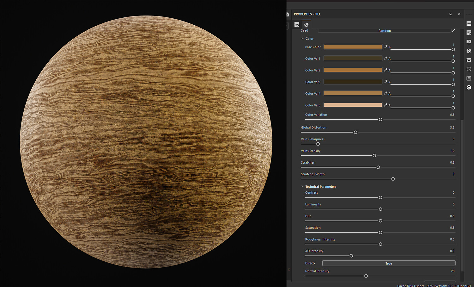Viewport: 474px width, 287px height.
Task: Toggle the Seed Random button
Action: click(384, 31)
